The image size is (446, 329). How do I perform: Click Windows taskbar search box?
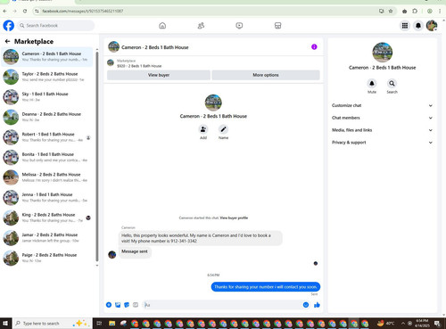52,323
